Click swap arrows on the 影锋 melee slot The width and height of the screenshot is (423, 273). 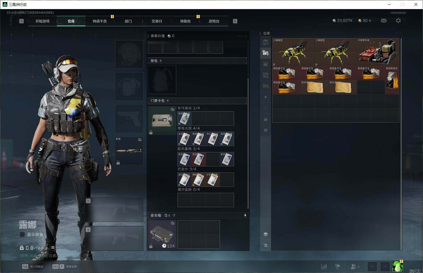click(140, 140)
